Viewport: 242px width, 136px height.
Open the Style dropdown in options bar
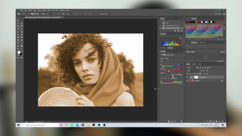70,14
